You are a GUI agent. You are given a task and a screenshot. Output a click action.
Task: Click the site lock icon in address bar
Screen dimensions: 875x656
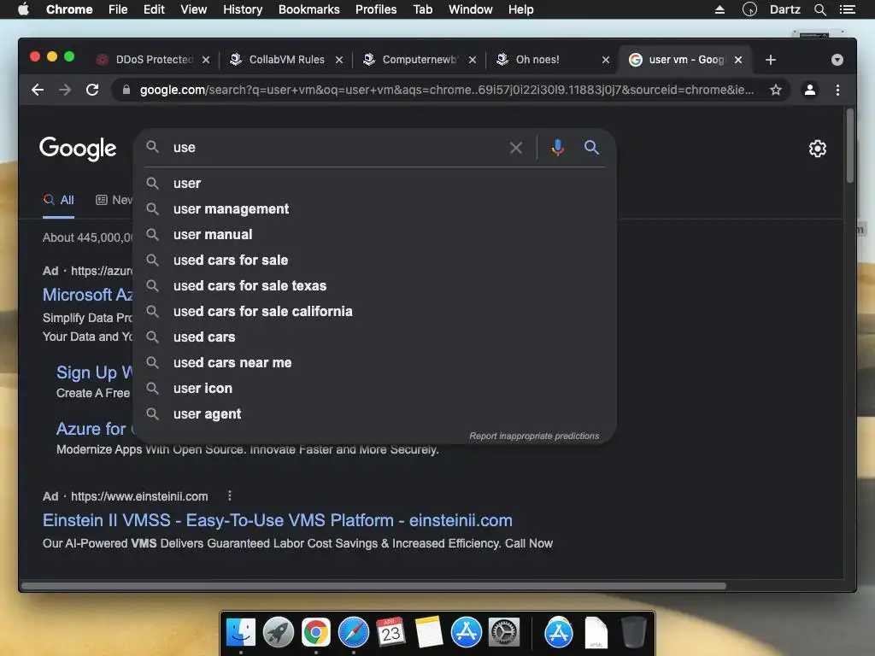pyautogui.click(x=126, y=90)
